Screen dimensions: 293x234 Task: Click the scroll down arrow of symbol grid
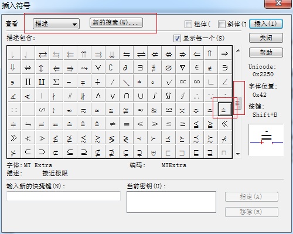[238, 154]
